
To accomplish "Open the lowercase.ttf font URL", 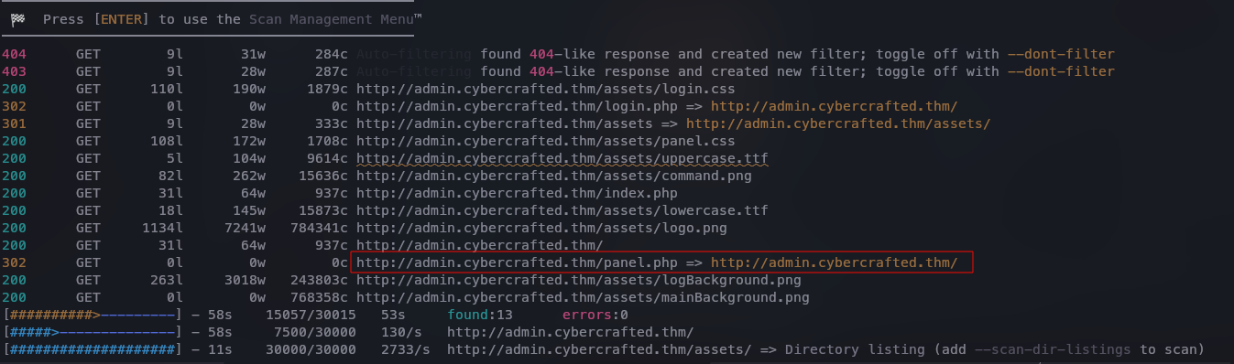I will 562,210.
